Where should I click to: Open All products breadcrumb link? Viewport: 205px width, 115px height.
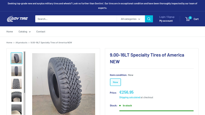click(21, 42)
